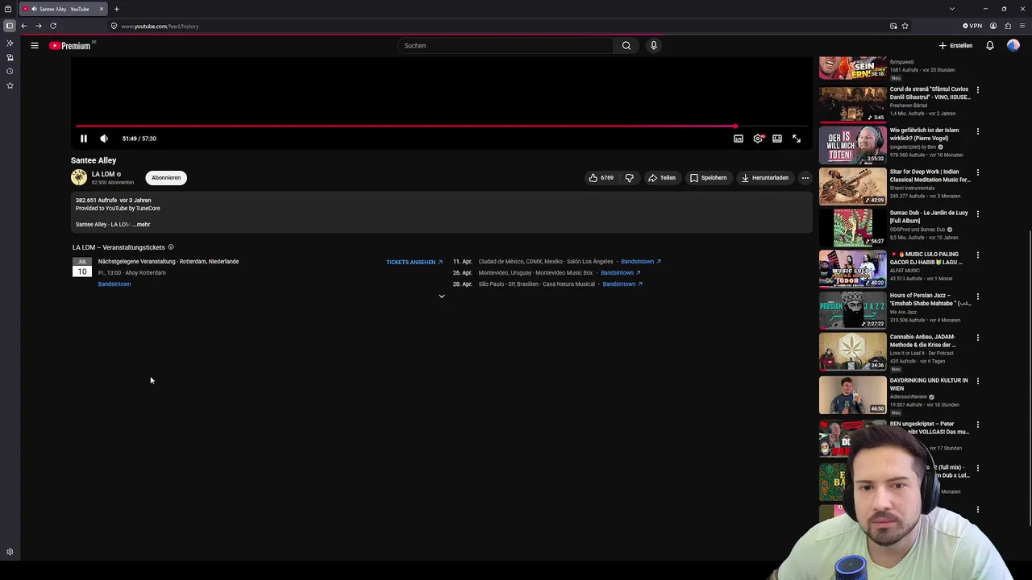Screen dimensions: 1032x580
Task: Open player settings gear
Action: click(758, 139)
